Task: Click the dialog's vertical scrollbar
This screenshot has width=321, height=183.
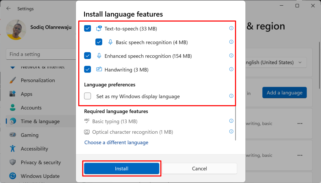Action: [x=235, y=123]
